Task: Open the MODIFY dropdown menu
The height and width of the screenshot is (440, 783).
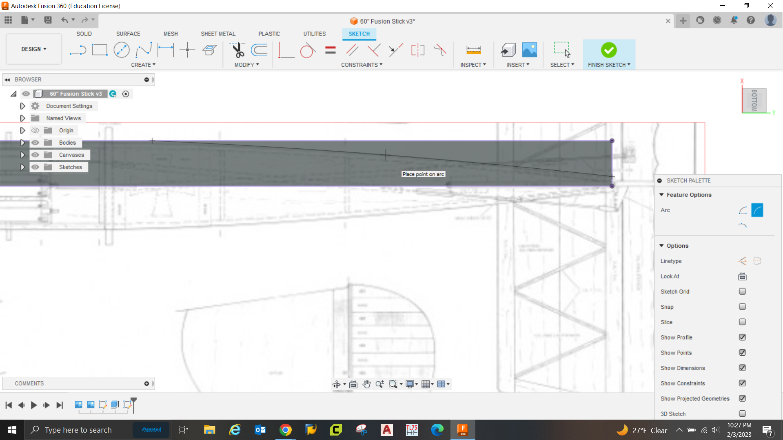Action: 247,65
